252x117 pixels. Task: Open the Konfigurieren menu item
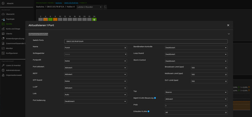tap(12, 53)
